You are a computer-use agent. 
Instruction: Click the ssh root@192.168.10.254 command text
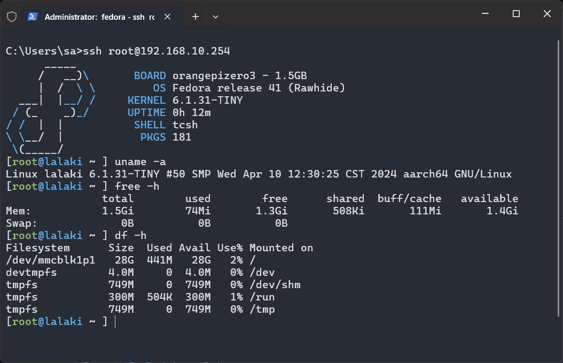tap(157, 51)
